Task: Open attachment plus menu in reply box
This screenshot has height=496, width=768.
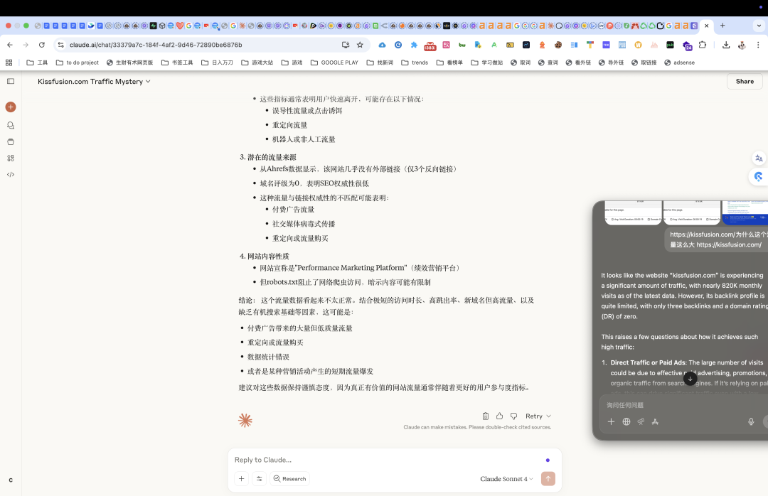Action: pos(242,478)
